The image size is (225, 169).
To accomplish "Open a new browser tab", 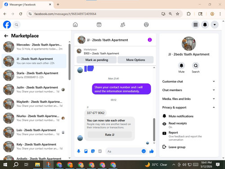I will tap(58, 5).
